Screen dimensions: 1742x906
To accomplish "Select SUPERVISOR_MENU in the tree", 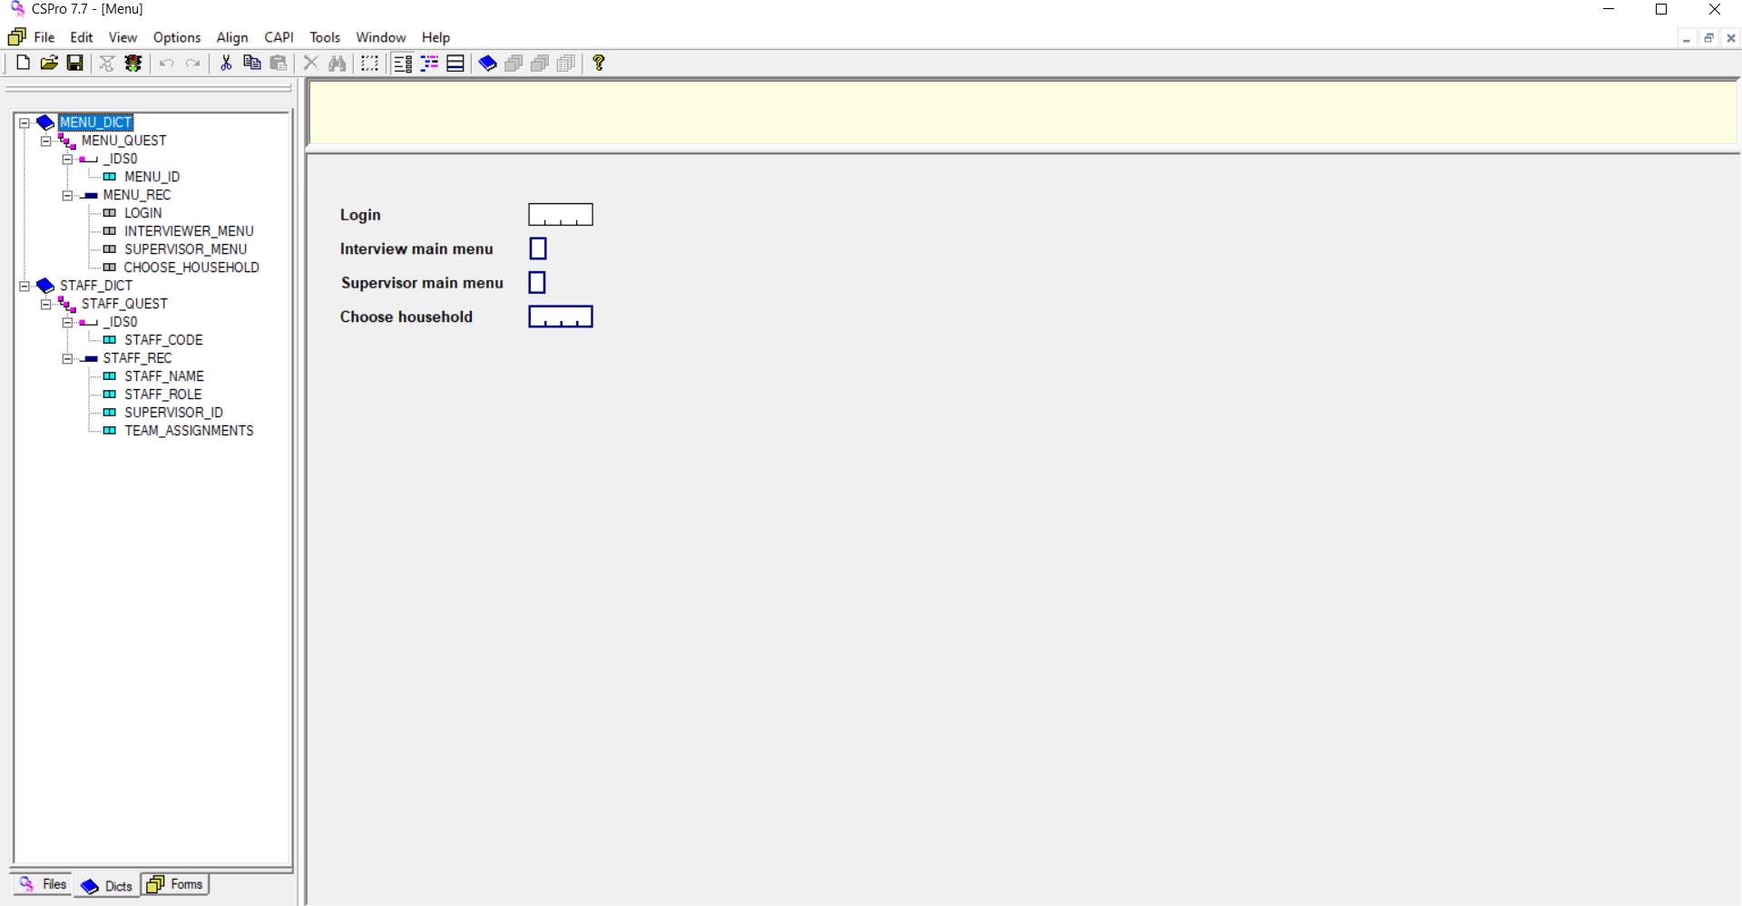I will (185, 249).
